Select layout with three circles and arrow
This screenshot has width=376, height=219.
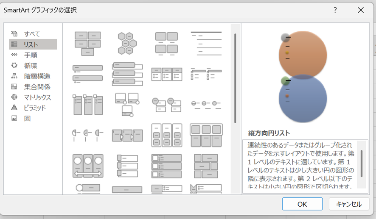tap(88, 166)
